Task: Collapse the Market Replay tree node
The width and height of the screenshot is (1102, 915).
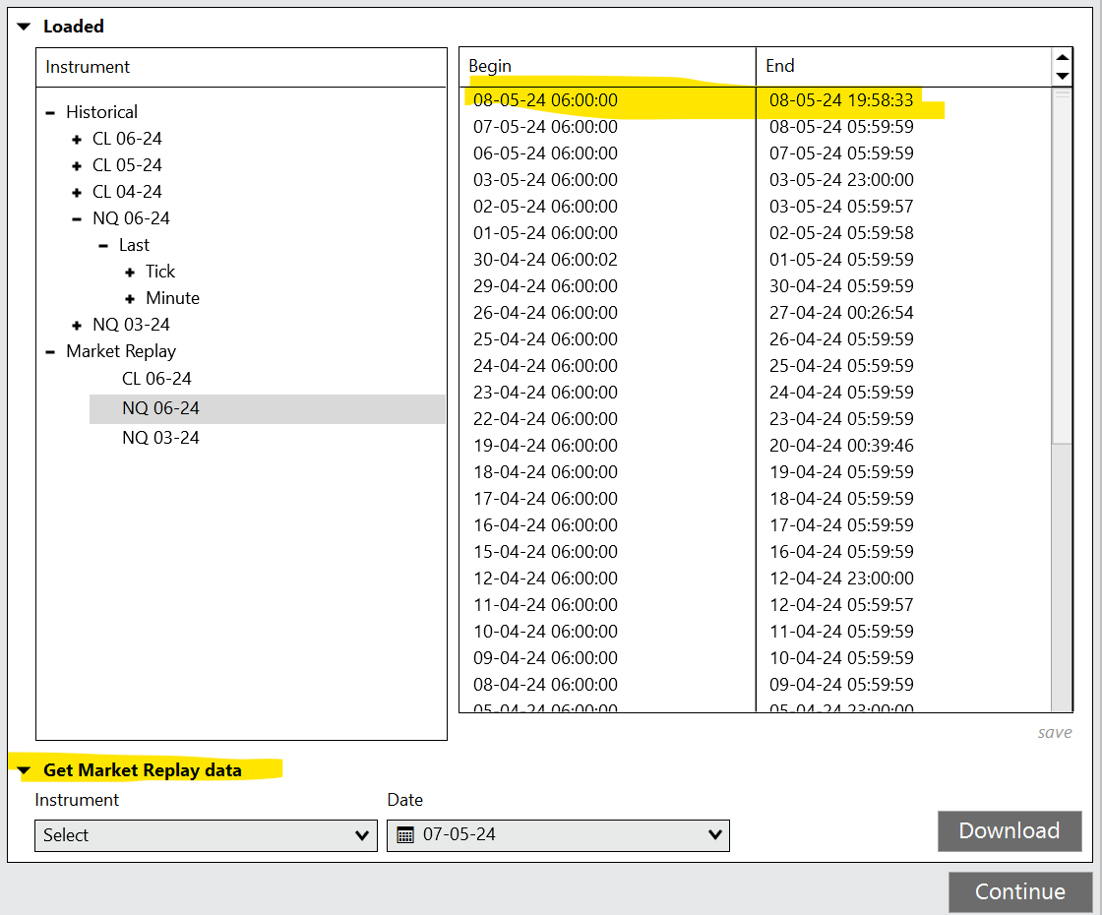Action: [50, 352]
